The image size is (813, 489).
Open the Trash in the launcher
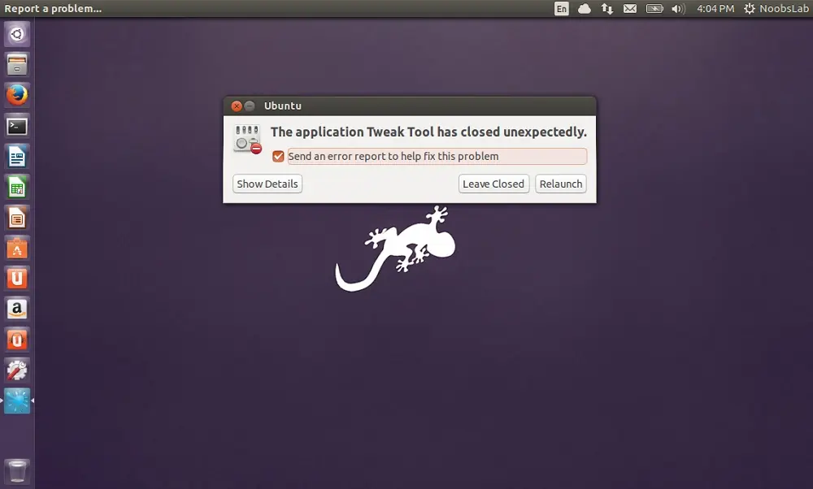[17, 471]
